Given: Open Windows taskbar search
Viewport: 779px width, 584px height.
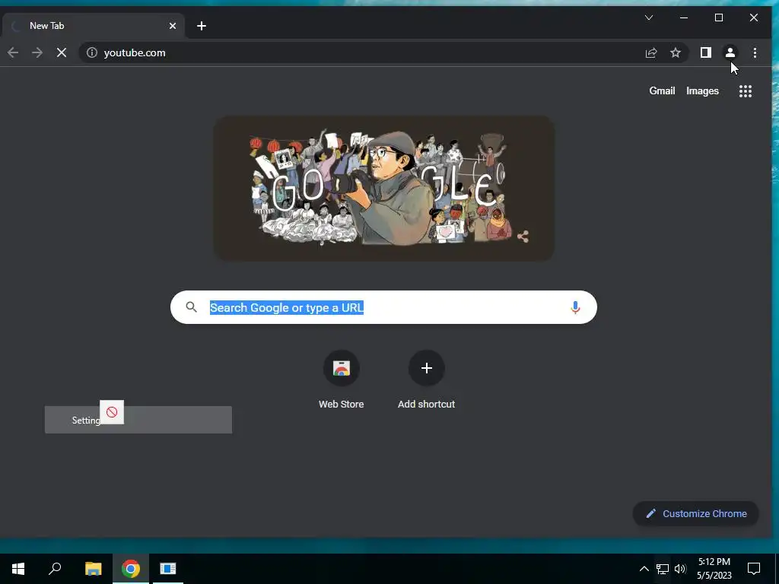Looking at the screenshot, I should pos(55,569).
